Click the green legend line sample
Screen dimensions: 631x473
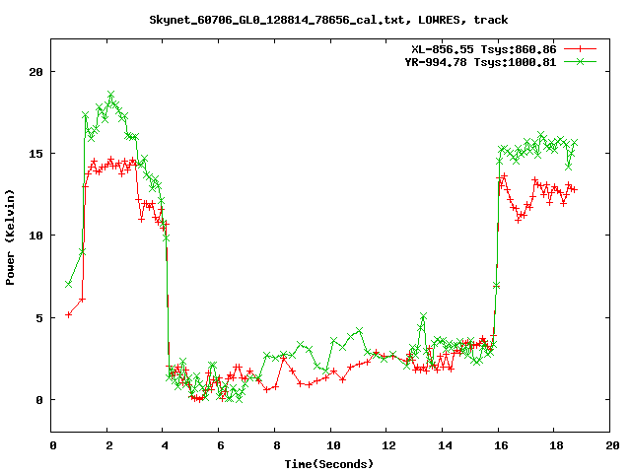(x=580, y=61)
